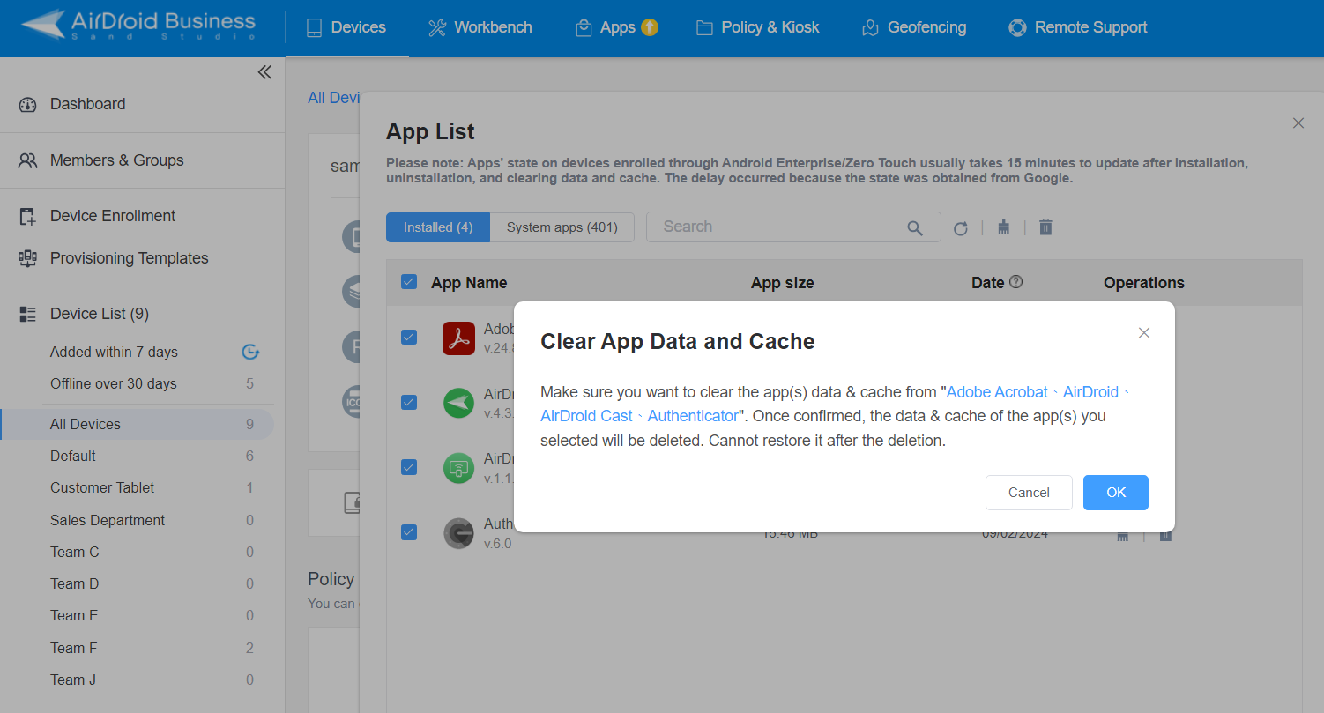This screenshot has height=713, width=1324.
Task: Click the toolbar trash uninstall icon
Action: pyautogui.click(x=1045, y=227)
